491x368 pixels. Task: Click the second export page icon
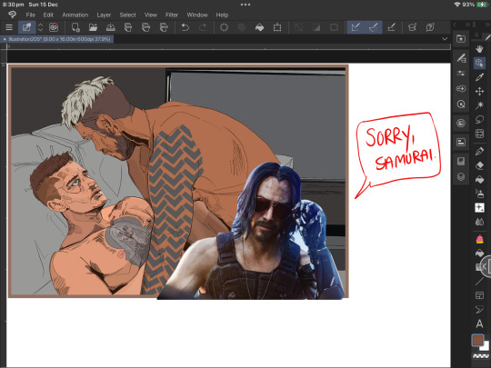tap(145, 27)
